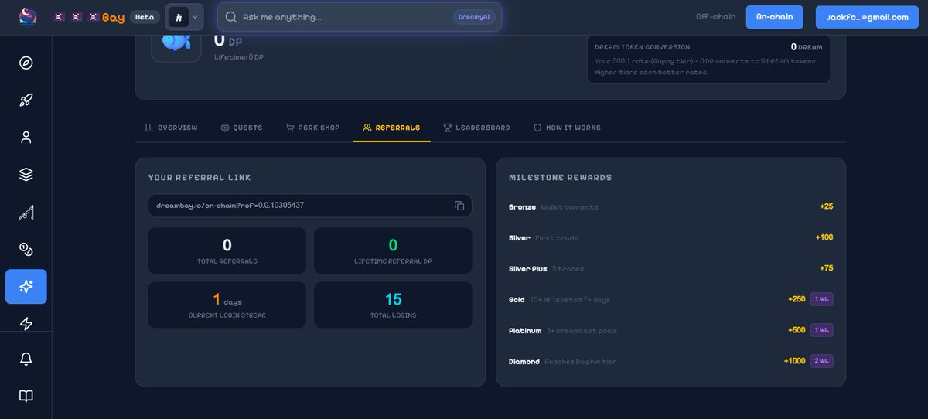
Task: Open the rocket launch sidebar icon
Action: (x=26, y=100)
